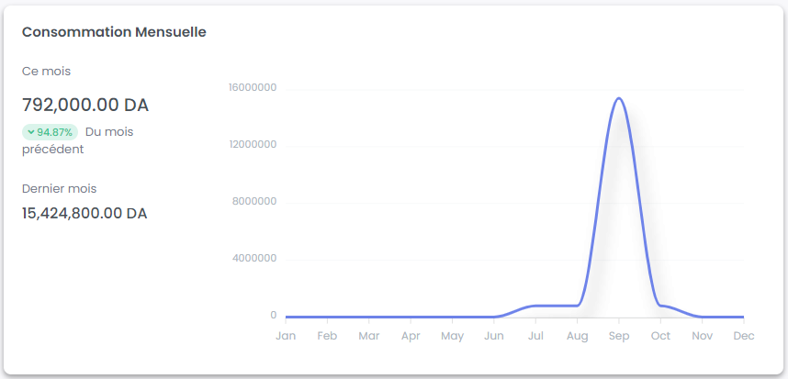Viewport: 788px width, 379px height.
Task: Click the Oct label on the x-axis
Action: 660,336
